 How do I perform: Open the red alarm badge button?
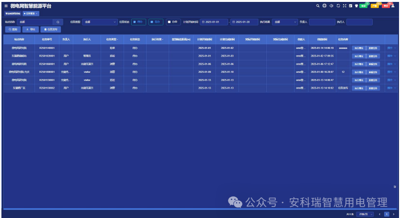386,6
